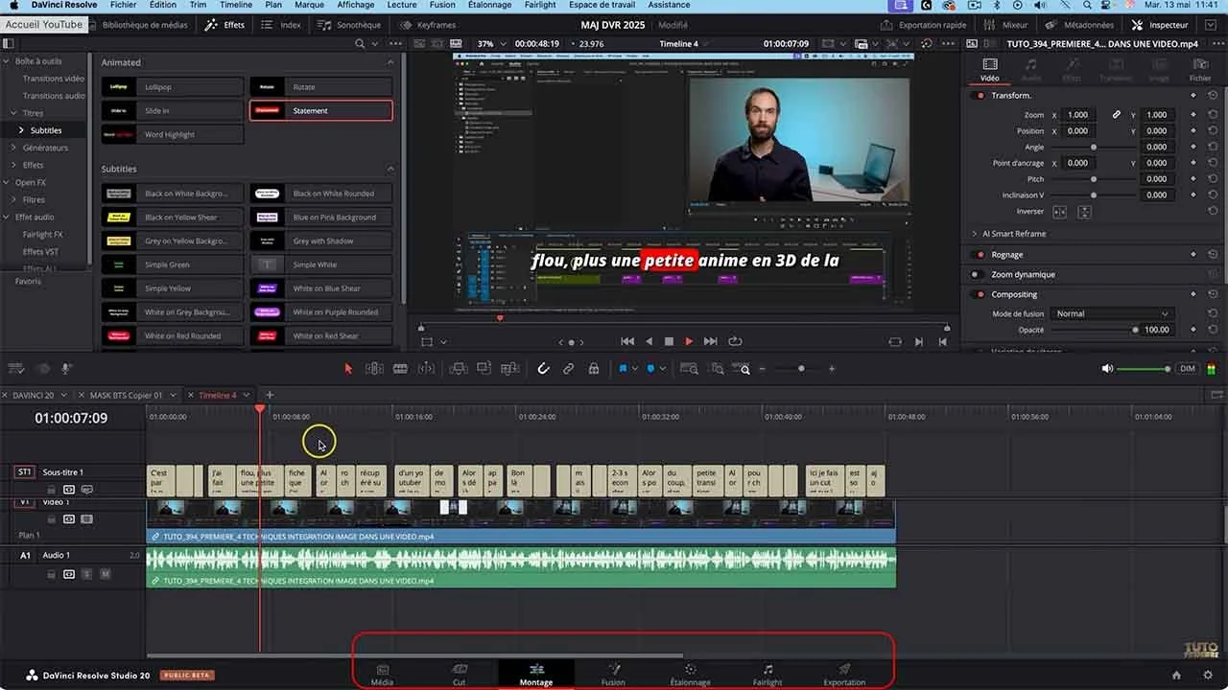Select the Statement title preset
1228x690 pixels.
tap(320, 109)
